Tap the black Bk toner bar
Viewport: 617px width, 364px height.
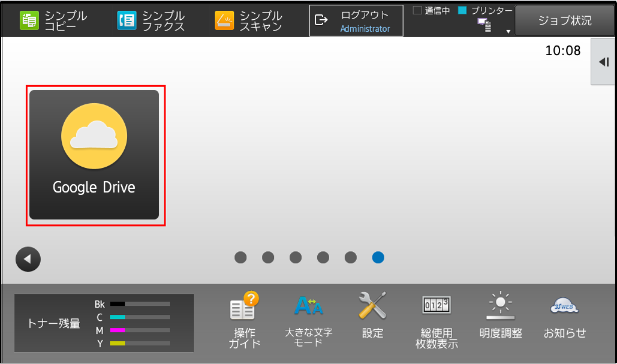point(140,304)
